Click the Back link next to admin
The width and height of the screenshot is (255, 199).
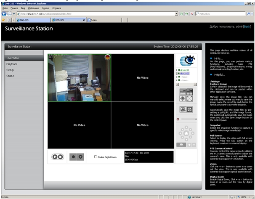(247, 26)
